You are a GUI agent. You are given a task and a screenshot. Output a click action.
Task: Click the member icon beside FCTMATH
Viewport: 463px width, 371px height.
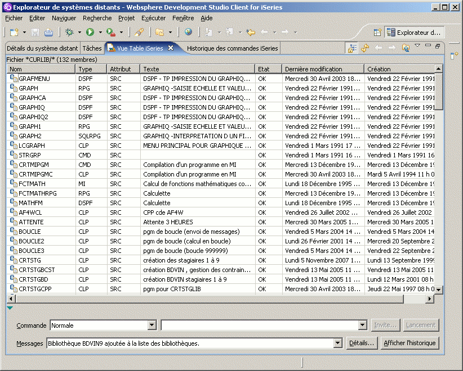point(14,183)
